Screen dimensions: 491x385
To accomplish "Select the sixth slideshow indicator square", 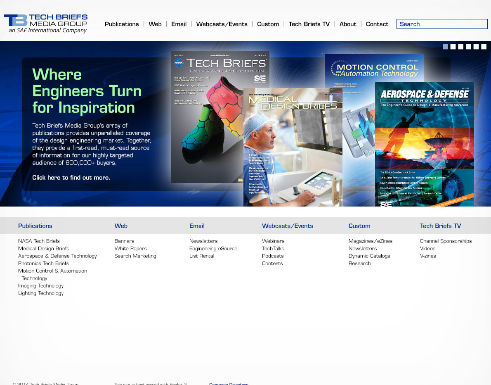I will tap(484, 47).
